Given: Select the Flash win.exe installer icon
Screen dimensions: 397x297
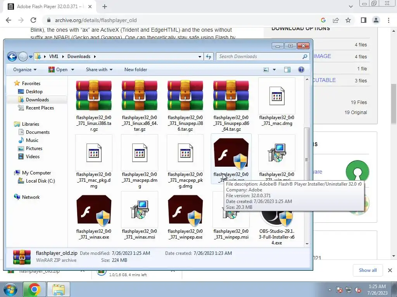Looking at the screenshot, I should tap(231, 153).
